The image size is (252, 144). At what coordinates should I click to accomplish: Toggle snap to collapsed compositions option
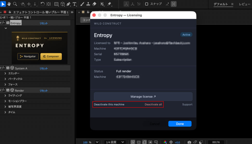coord(174,4)
